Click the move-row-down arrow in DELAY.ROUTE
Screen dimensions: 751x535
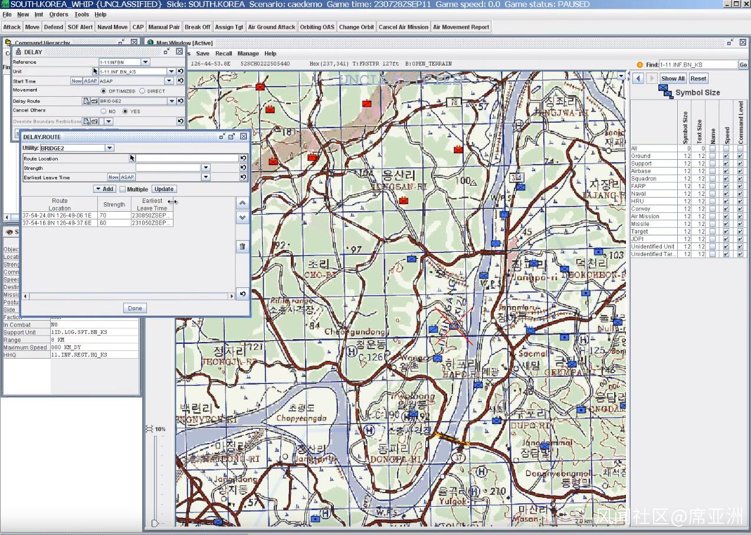click(242, 218)
